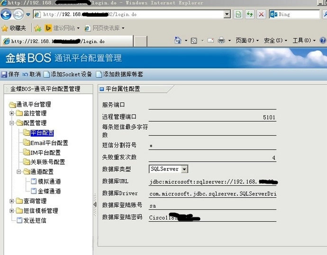
Task: Open the SQLServer database type dropdown
Action: pos(184,169)
